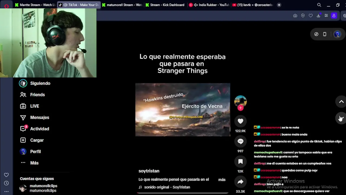Screen dimensions: 346x195
Task: Open the creator's avatar next to video
Action: [240, 101]
